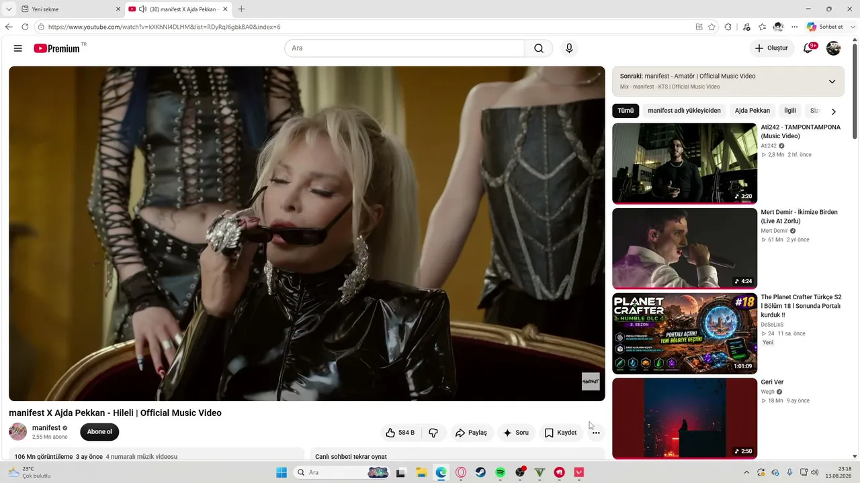Click the Abone ol subscribe button
This screenshot has height=483, width=860.
point(99,432)
